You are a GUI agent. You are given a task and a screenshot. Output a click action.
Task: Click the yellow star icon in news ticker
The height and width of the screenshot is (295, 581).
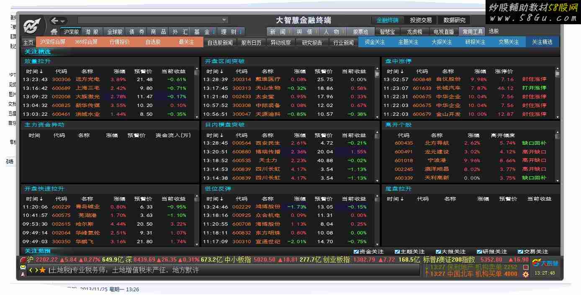42,270
